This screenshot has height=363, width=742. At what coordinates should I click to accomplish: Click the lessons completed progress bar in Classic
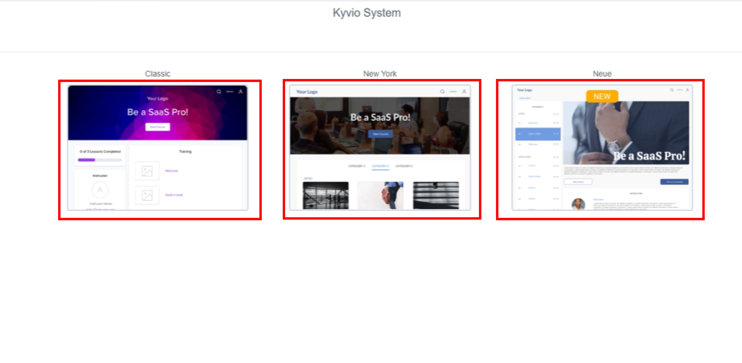[x=100, y=160]
